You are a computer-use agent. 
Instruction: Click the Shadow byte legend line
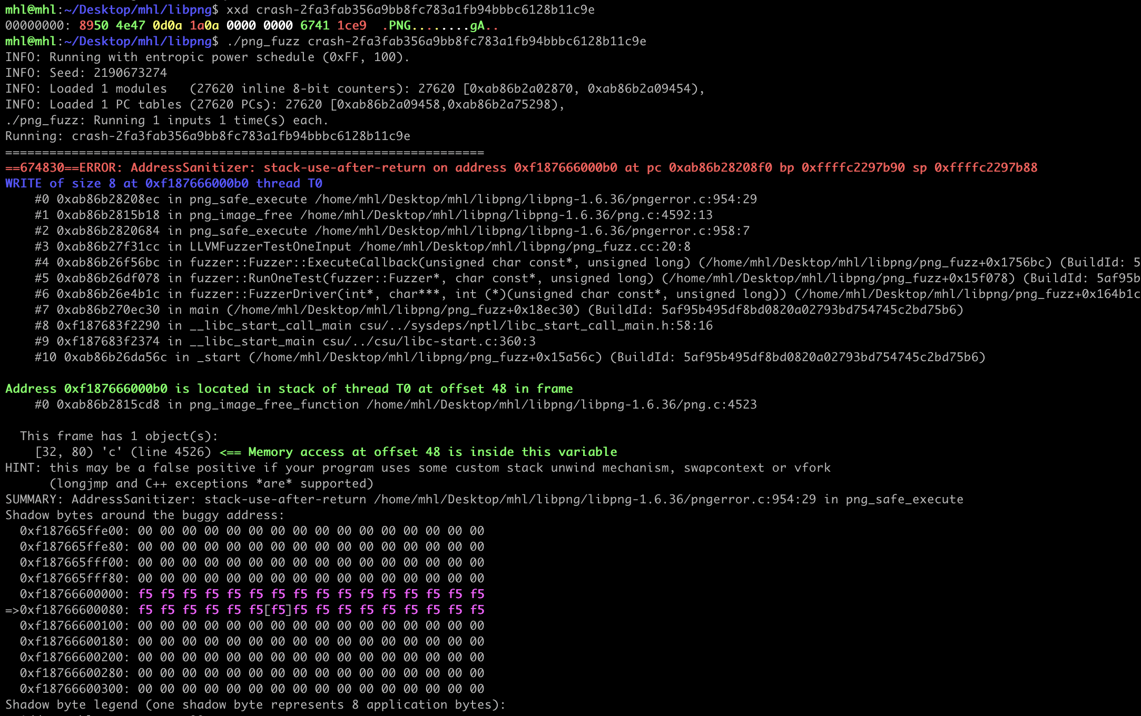pos(255,704)
